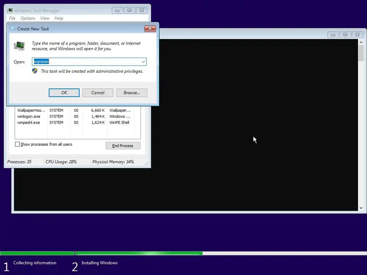Close the Windows Task Manager window

(142, 10)
